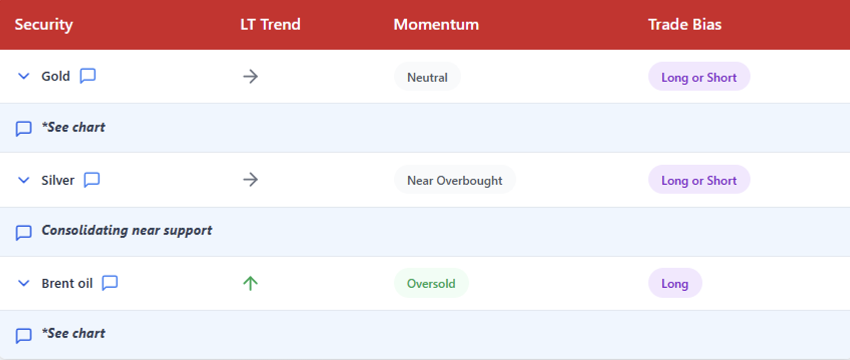The width and height of the screenshot is (850, 360).
Task: Click Brent oil's green upward trend arrow
Action: point(250,283)
